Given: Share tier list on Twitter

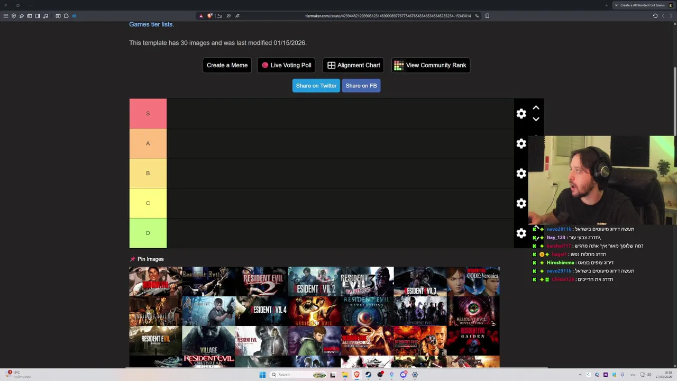Looking at the screenshot, I should 316,86.
